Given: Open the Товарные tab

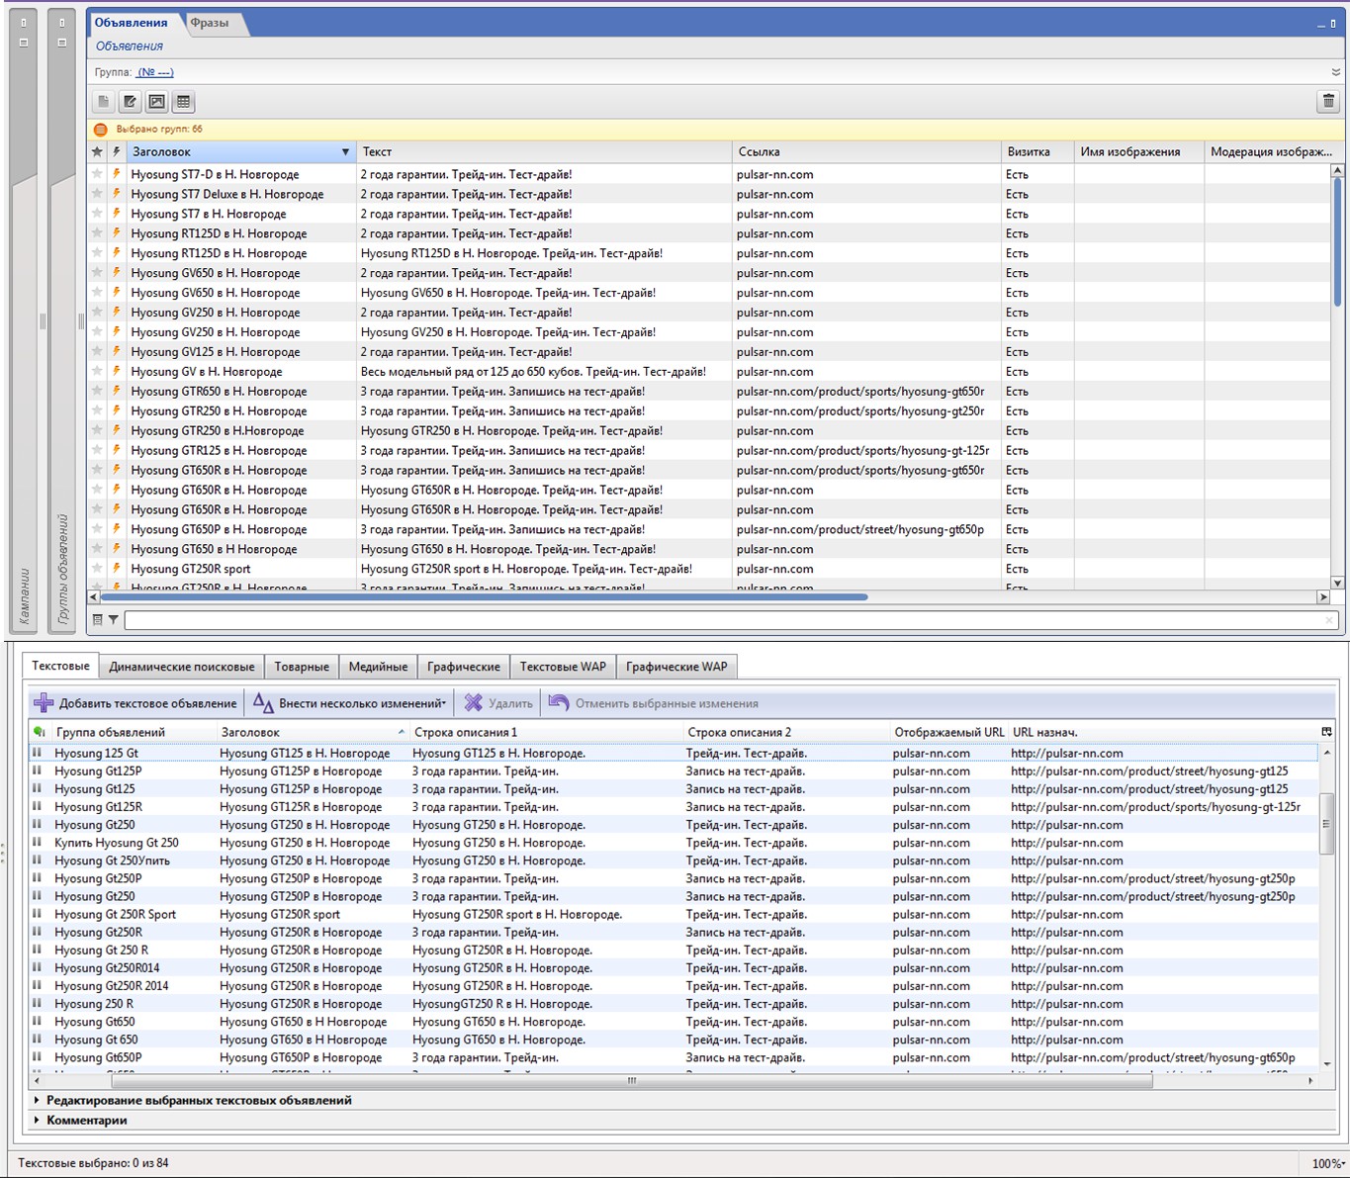Looking at the screenshot, I should point(302,667).
